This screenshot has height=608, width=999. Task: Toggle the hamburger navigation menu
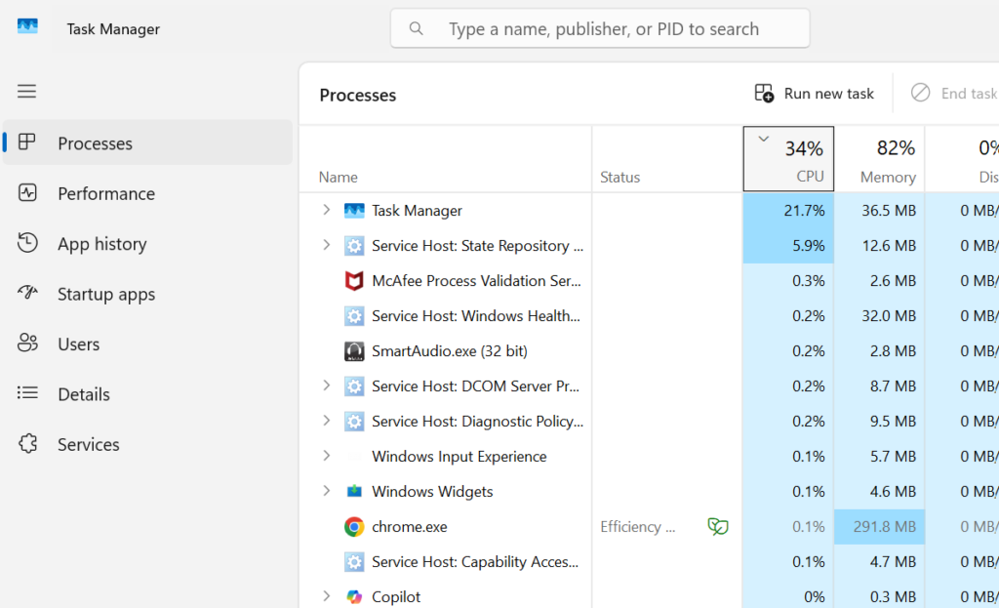click(x=26, y=91)
